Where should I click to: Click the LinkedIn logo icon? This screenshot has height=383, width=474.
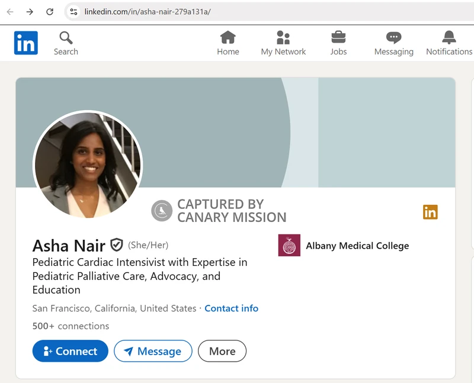pyautogui.click(x=26, y=43)
